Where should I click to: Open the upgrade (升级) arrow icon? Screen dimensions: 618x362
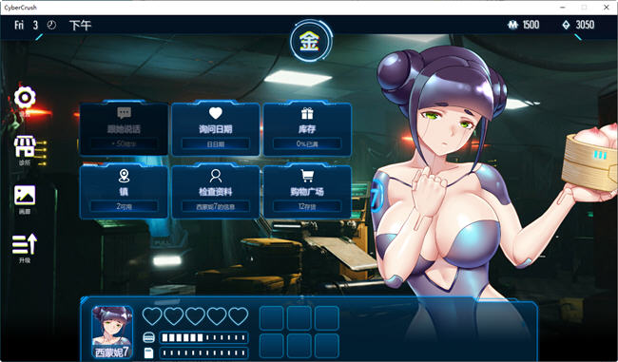pos(25,244)
